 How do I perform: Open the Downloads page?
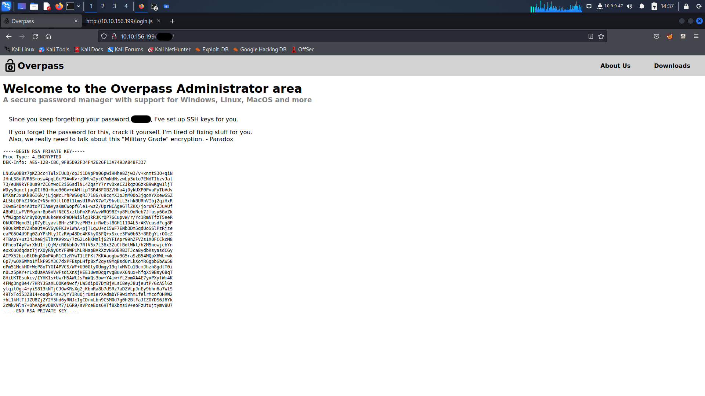coord(672,66)
